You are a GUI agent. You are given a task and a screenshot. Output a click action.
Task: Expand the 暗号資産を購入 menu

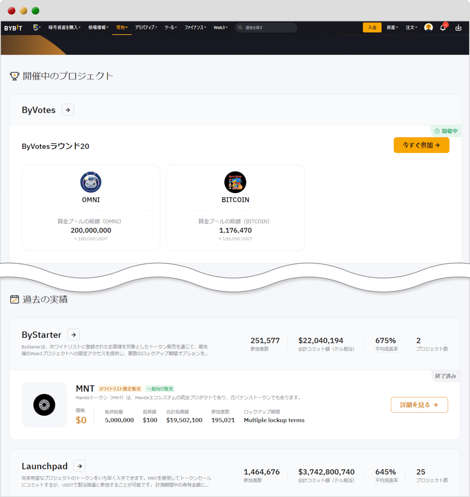(x=64, y=28)
